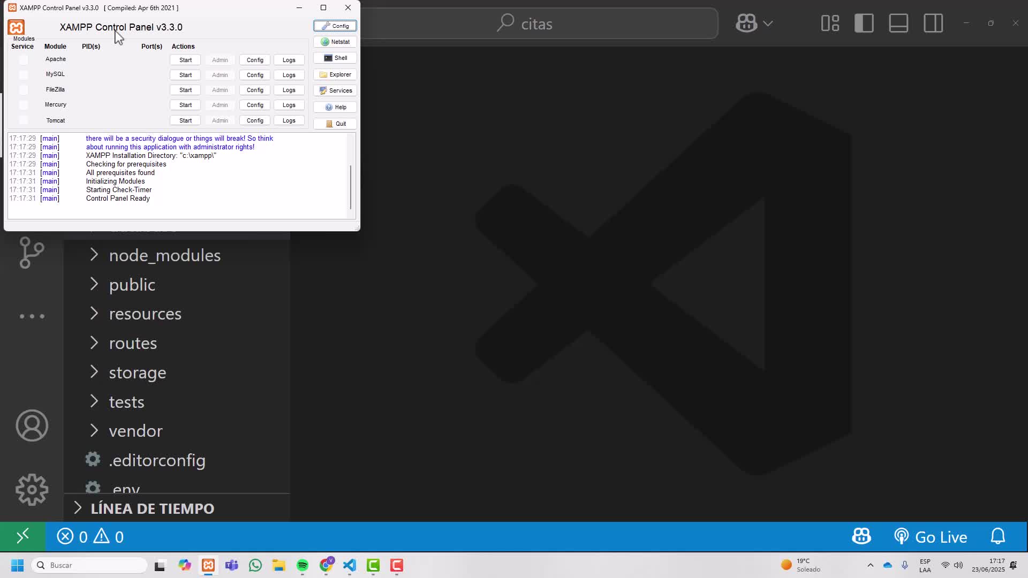Quit the XAMPP Control Panel
This screenshot has height=578, width=1028.
[335, 124]
